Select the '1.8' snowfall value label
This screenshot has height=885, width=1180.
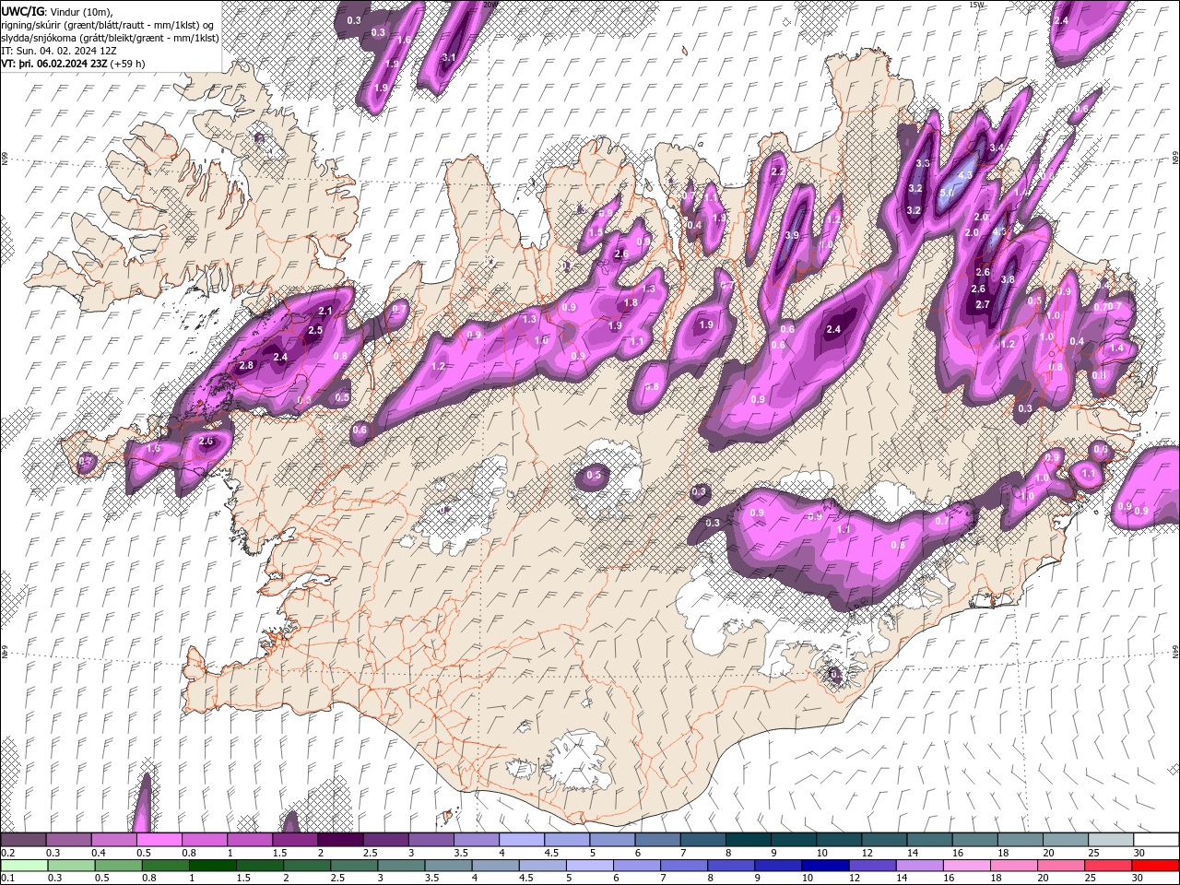point(631,302)
